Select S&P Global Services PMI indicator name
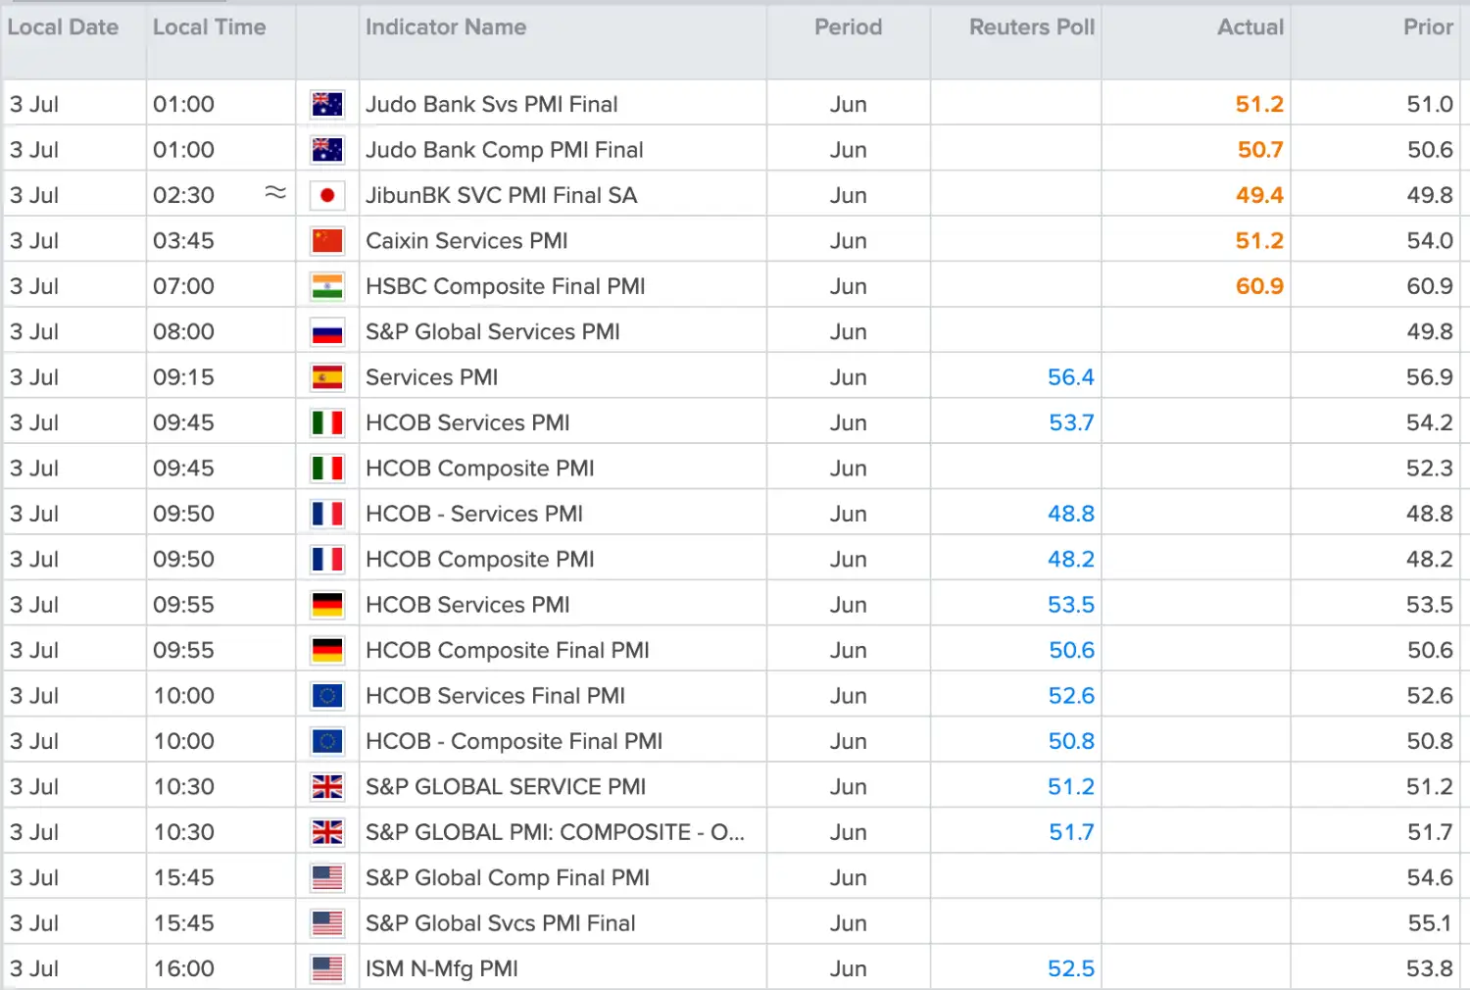Viewport: 1470px width, 990px height. coord(493,332)
